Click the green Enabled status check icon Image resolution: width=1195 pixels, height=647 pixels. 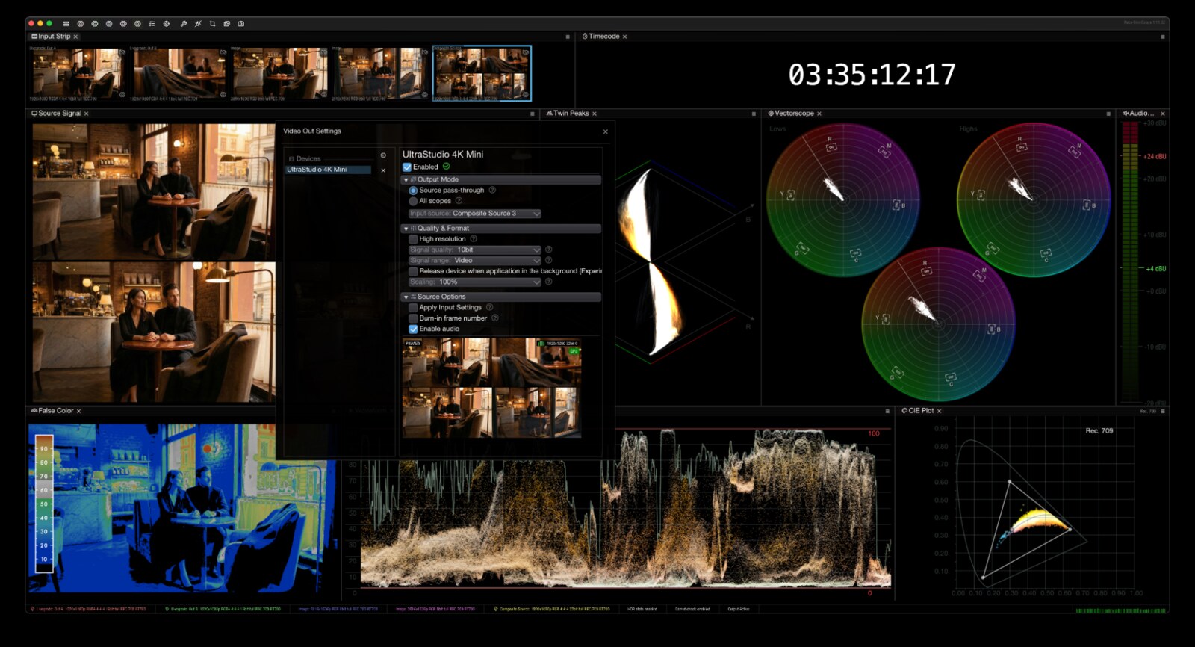(446, 167)
